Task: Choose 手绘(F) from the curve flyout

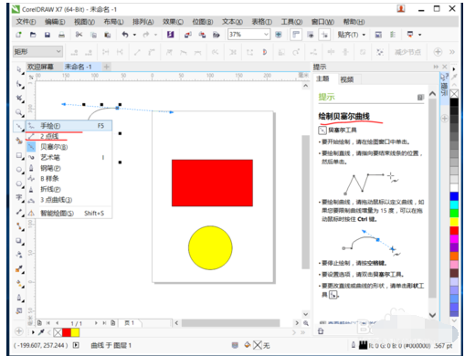Action: [x=69, y=126]
